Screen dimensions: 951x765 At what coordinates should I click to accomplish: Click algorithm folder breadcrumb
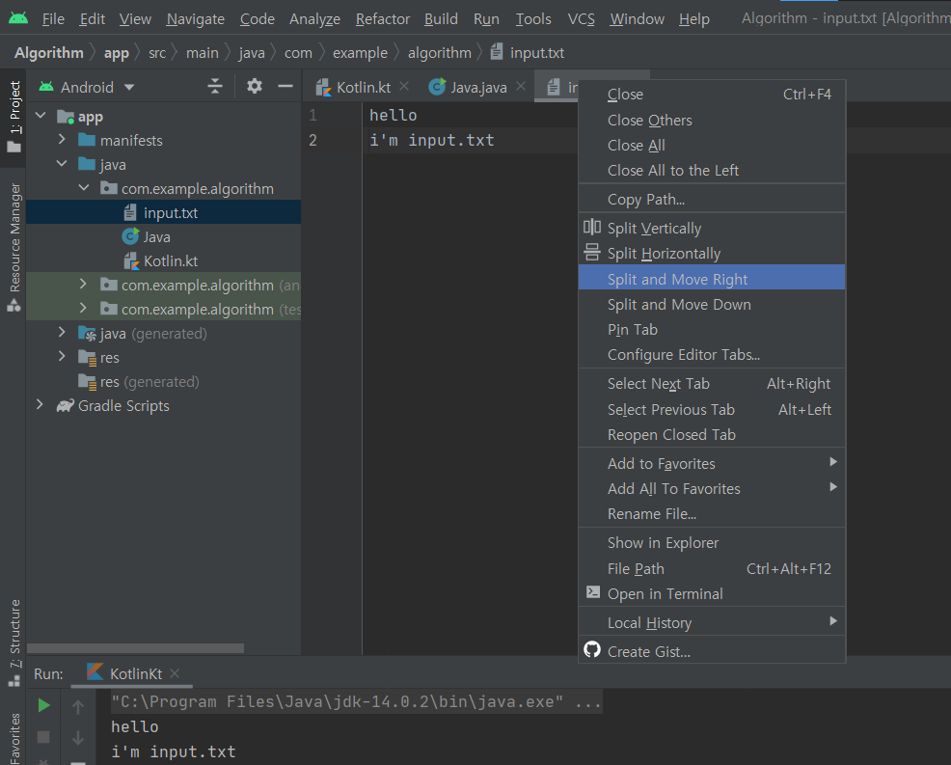(439, 53)
